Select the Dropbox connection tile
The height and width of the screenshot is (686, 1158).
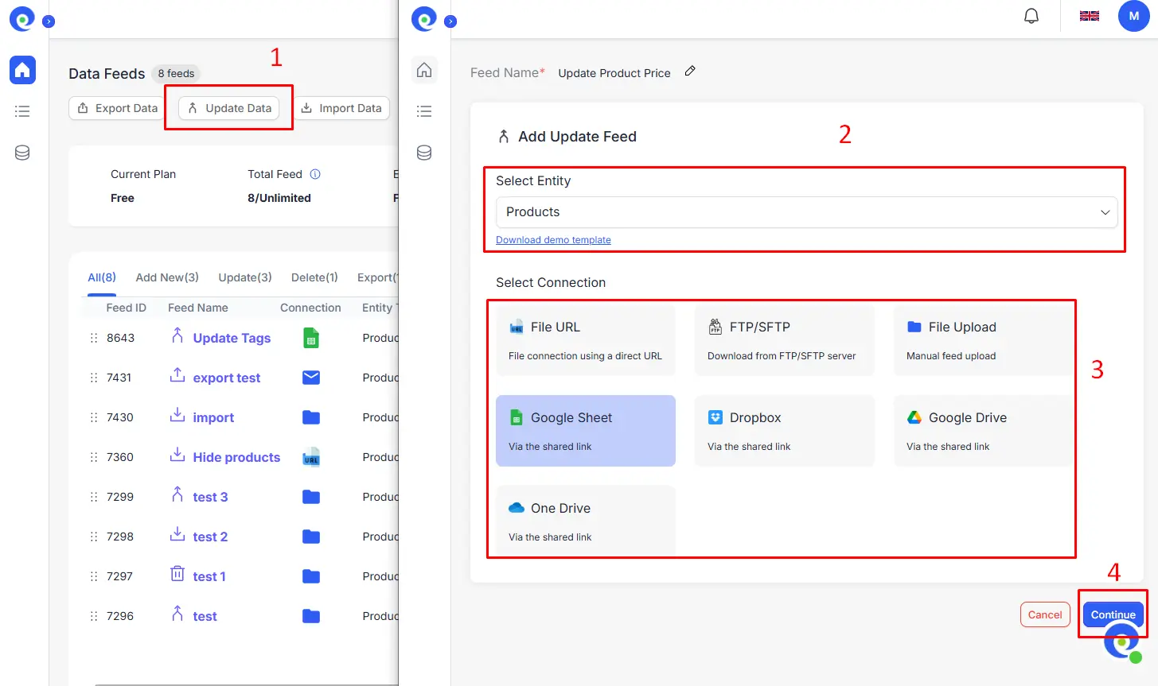(x=784, y=429)
